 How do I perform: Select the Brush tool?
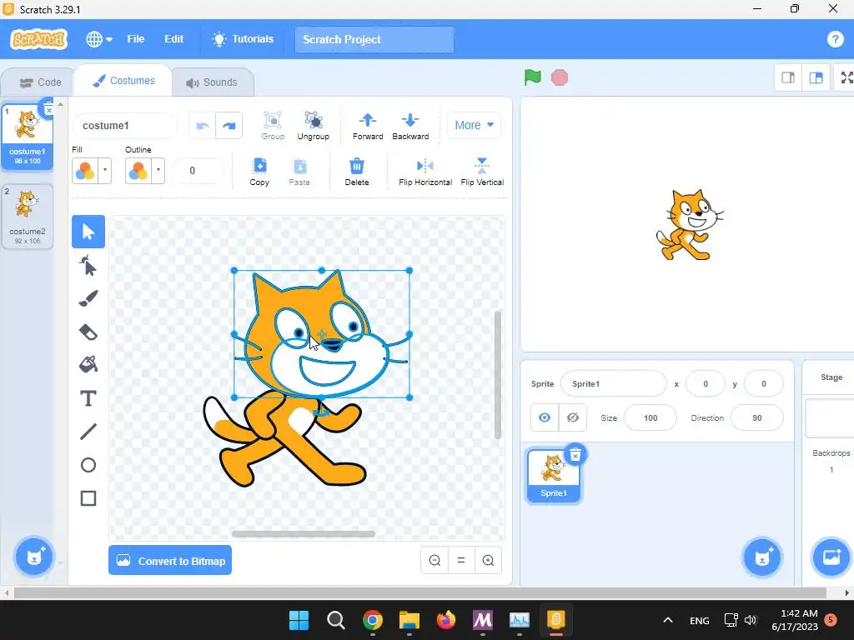88,299
